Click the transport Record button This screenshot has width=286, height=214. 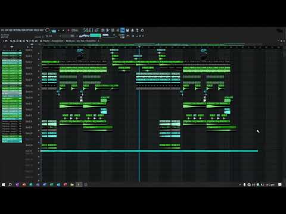pyautogui.click(x=69, y=30)
